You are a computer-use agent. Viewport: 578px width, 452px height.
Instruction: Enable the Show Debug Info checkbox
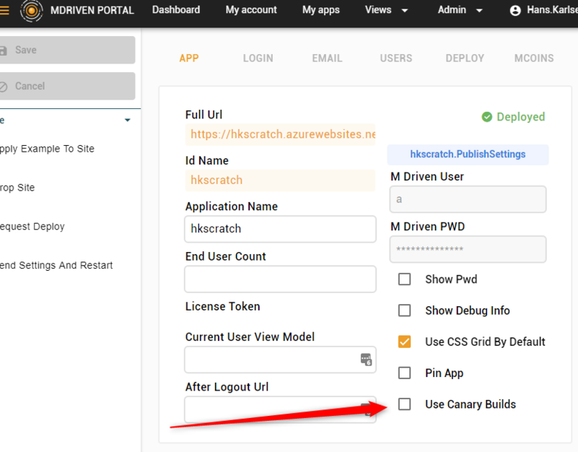click(x=404, y=310)
